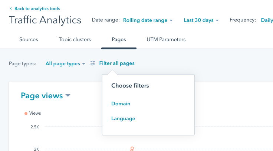Screen dimensions: 273x151
Task: Click the Filter all pages button
Action: (x=116, y=63)
